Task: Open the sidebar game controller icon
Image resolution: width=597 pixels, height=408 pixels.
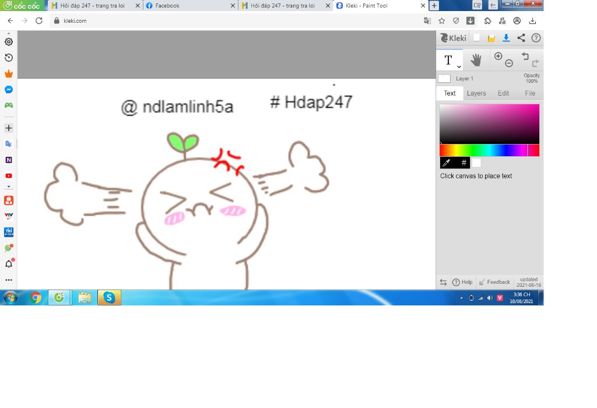Action: coord(9,105)
